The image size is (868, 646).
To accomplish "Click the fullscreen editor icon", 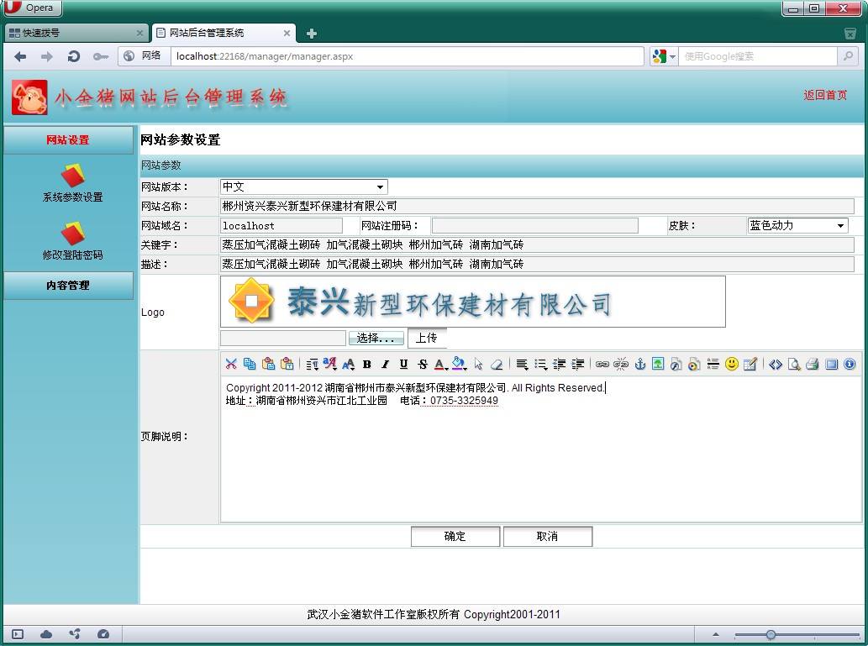I will click(x=831, y=364).
